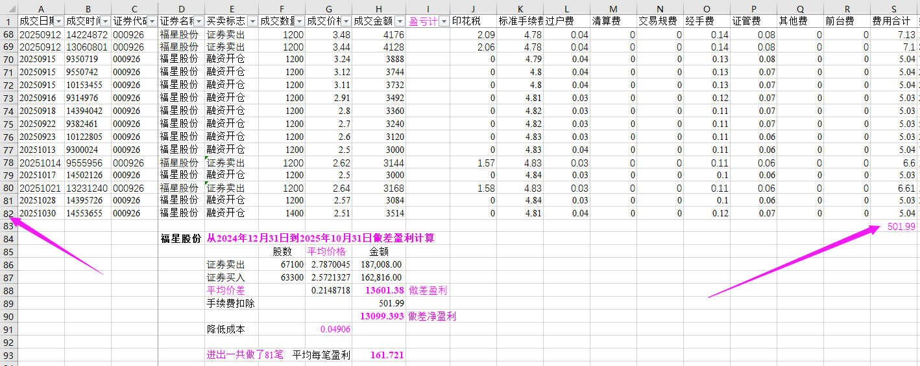Select the average price cell 2.7870045
The image size is (920, 366).
click(328, 264)
